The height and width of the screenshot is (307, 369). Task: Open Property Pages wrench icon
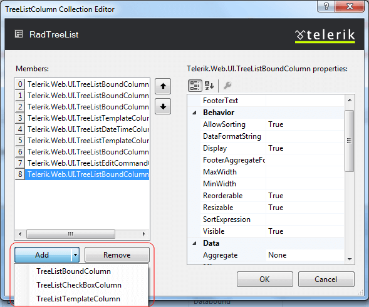(227, 85)
